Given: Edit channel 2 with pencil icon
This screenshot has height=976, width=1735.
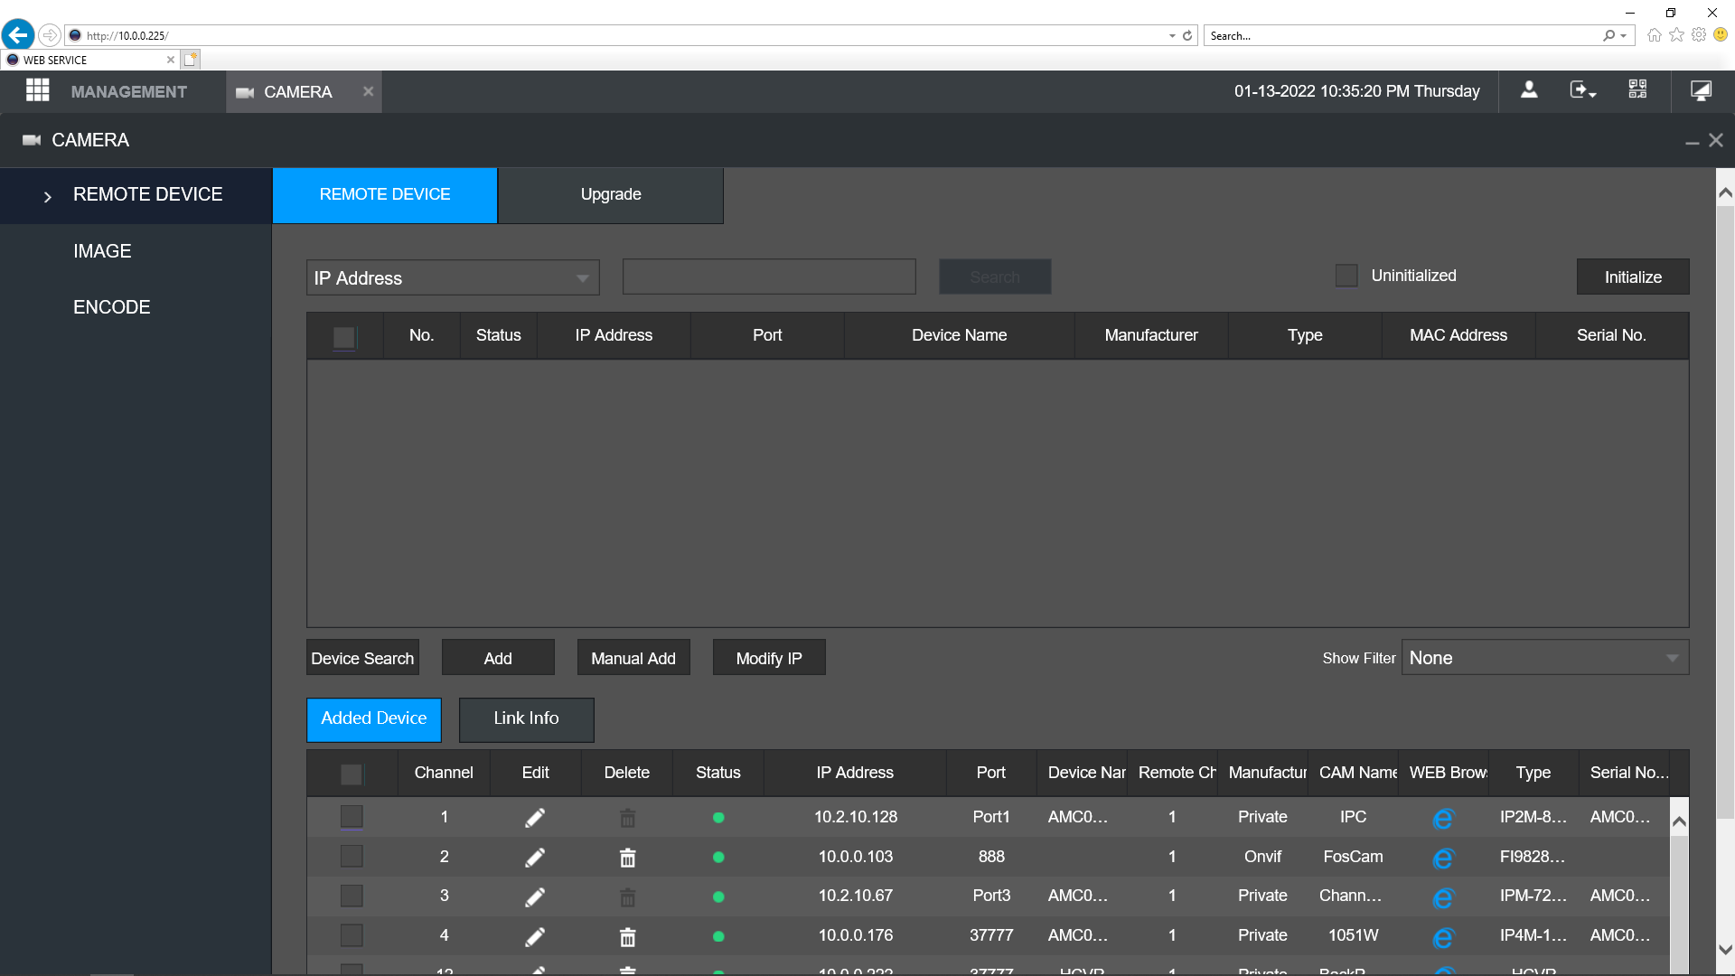Looking at the screenshot, I should 535,858.
